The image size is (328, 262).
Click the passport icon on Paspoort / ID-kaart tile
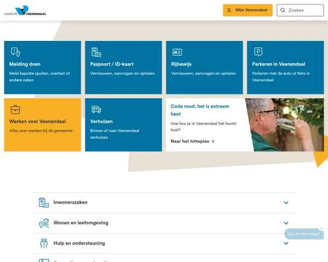click(96, 52)
